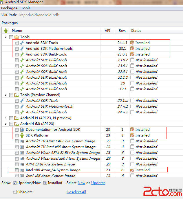This screenshot has width=183, height=199.
Task: Click the Tools folder icon
Action: (17, 37)
